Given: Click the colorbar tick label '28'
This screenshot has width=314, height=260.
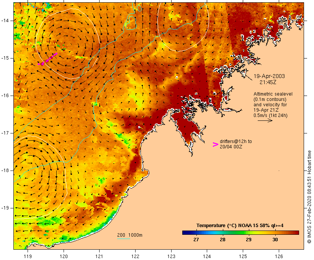Looking at the screenshot, I should coord(222,240).
